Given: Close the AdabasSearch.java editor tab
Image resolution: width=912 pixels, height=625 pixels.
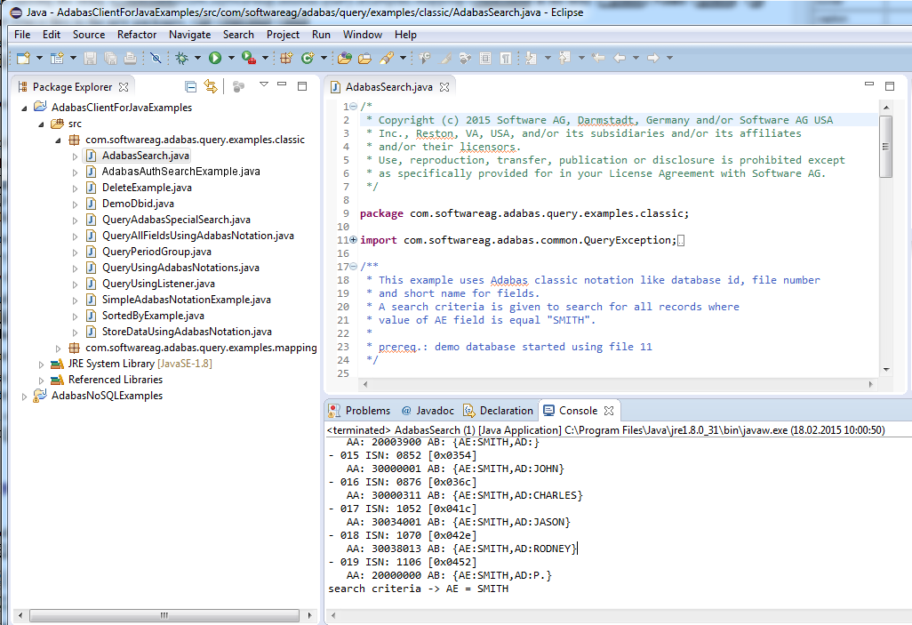Looking at the screenshot, I should (x=444, y=87).
